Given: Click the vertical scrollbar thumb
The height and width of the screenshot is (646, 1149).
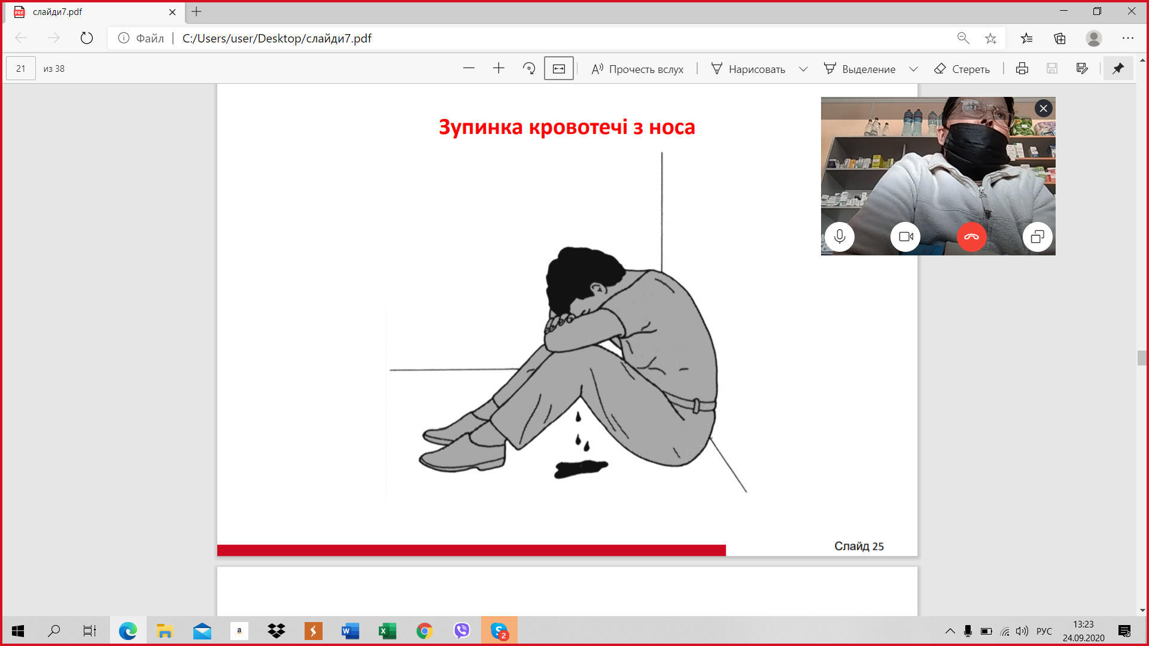Looking at the screenshot, I should coord(1142,358).
